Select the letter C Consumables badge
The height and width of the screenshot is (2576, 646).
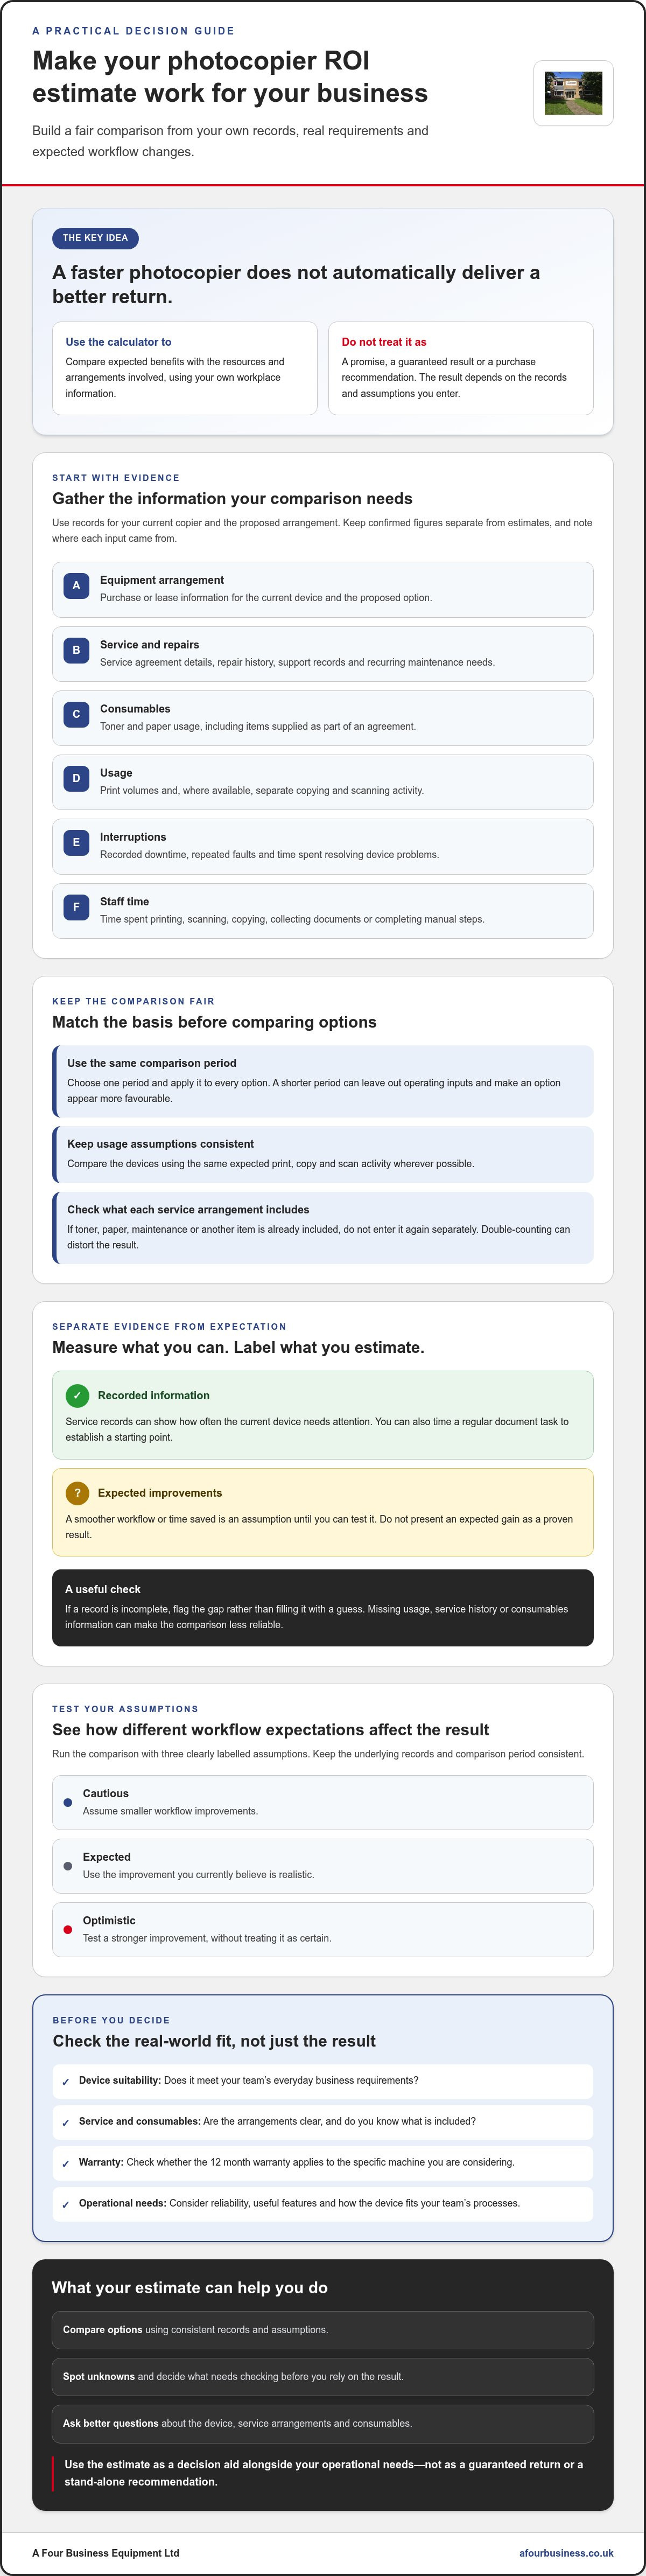coord(76,714)
